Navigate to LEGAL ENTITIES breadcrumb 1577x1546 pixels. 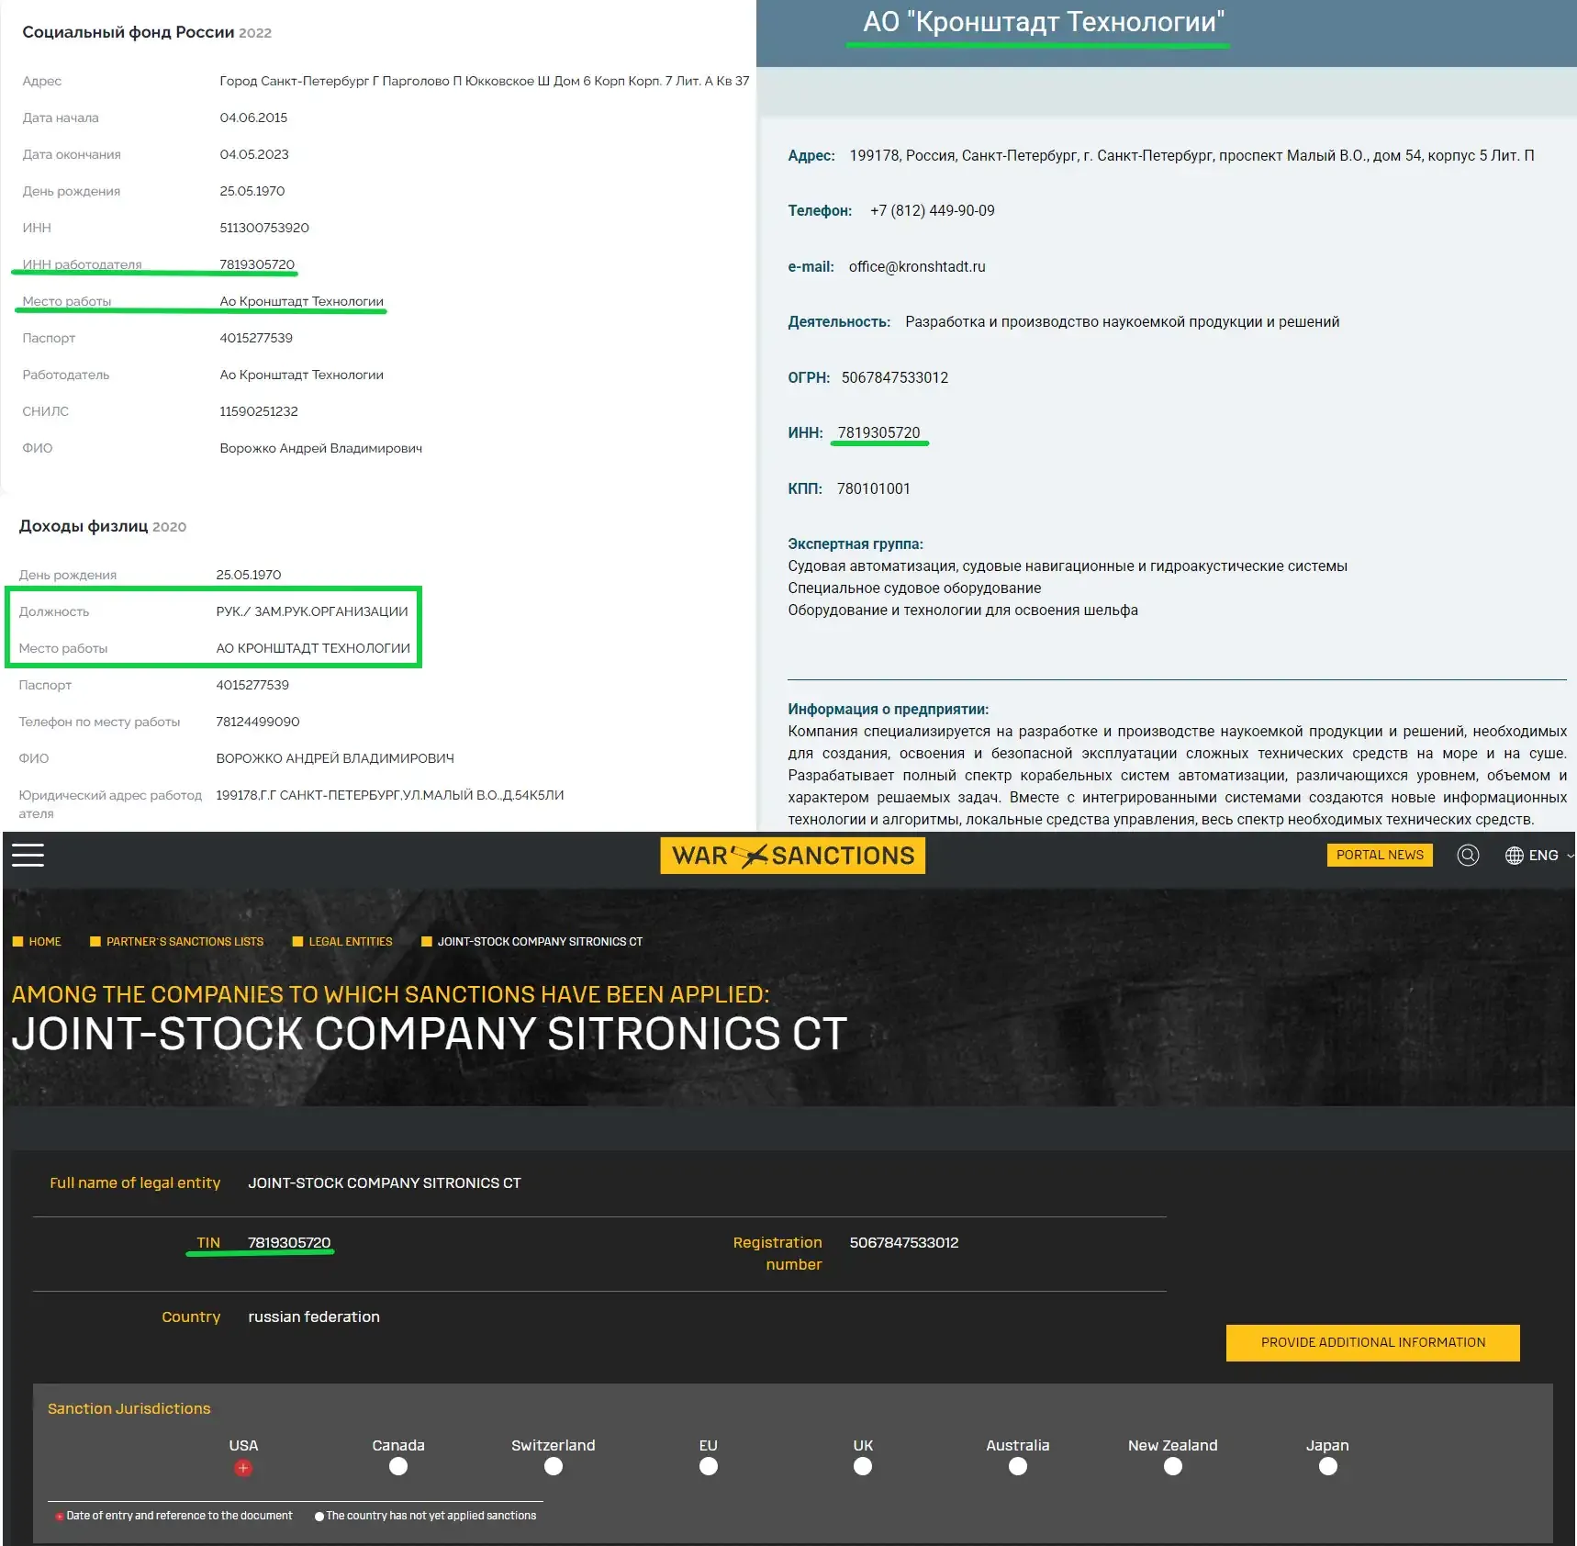352,941
